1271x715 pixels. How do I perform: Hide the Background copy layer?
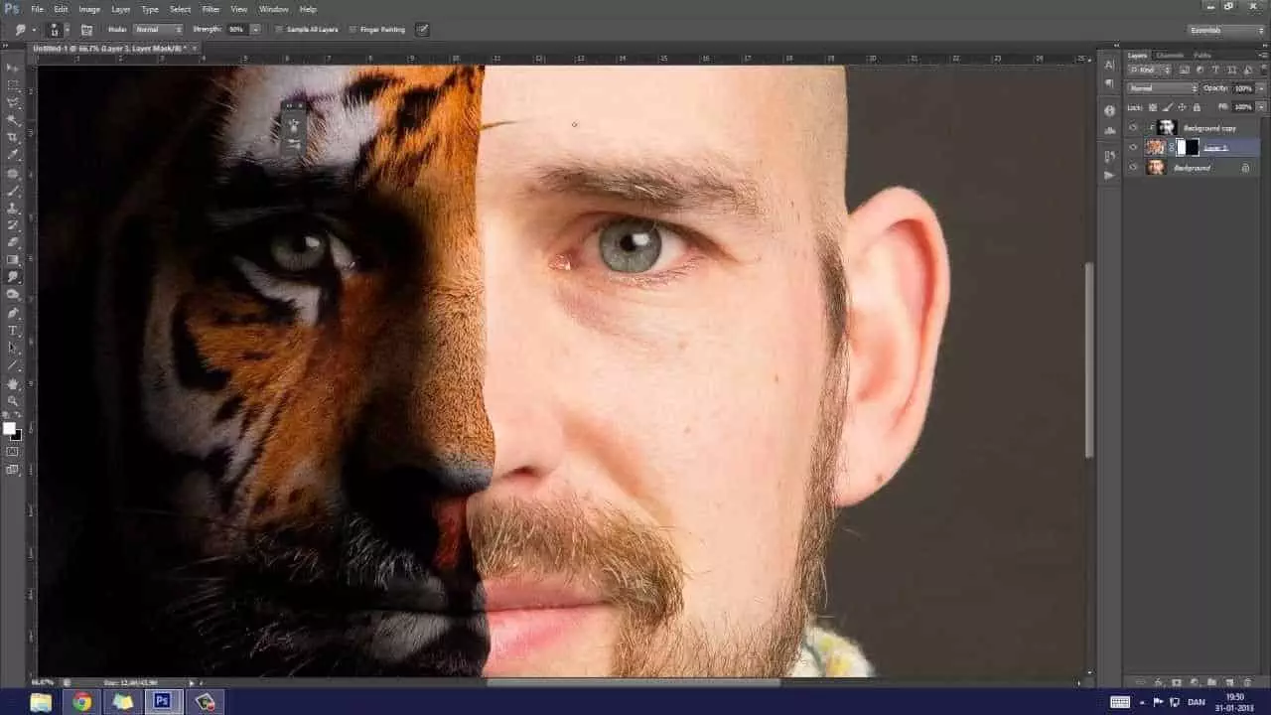click(x=1133, y=127)
